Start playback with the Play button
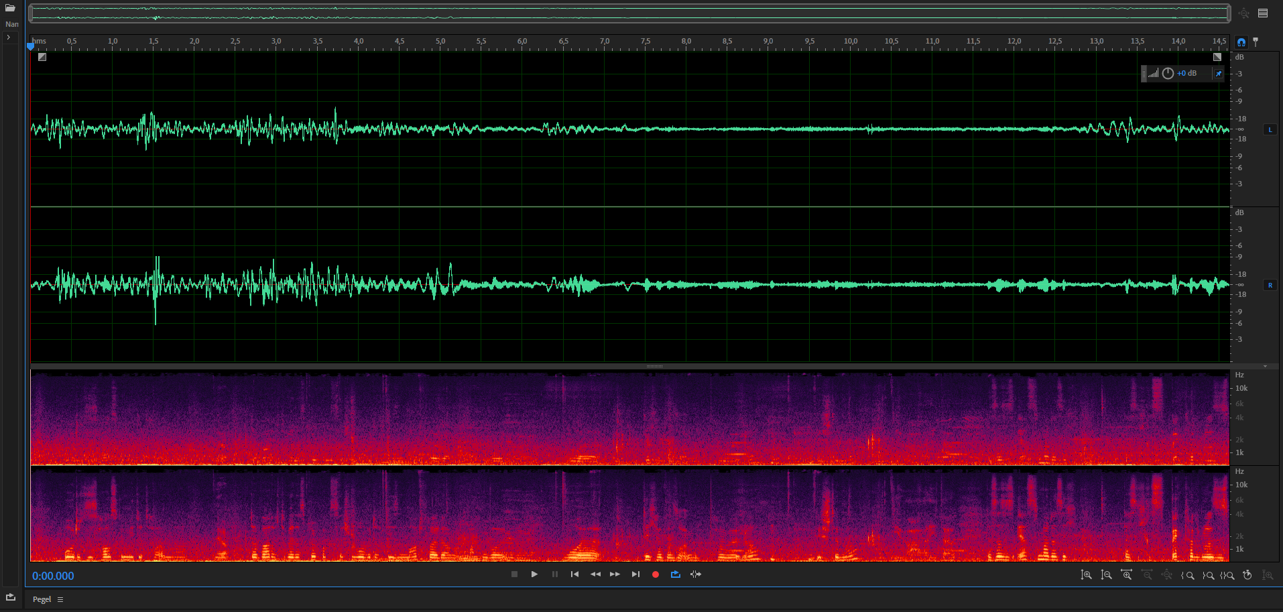 coord(534,574)
